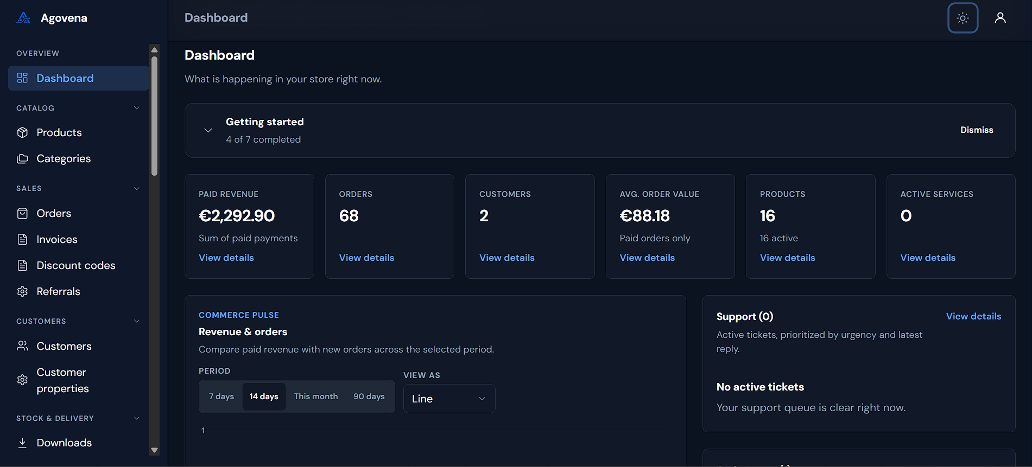1032x467 pixels.
Task: Click the Referrals gear icon
Action: click(22, 291)
